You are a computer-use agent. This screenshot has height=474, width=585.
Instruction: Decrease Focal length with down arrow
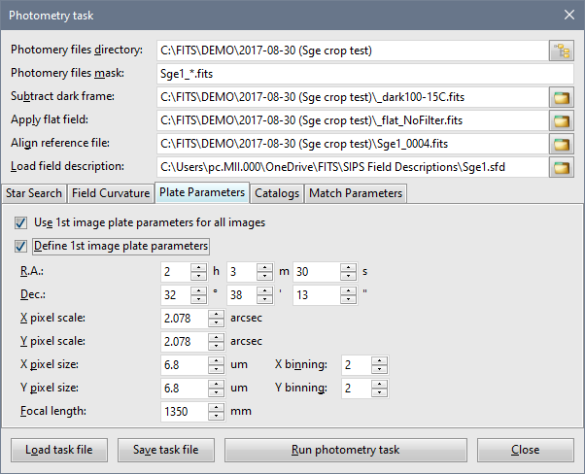[216, 416]
